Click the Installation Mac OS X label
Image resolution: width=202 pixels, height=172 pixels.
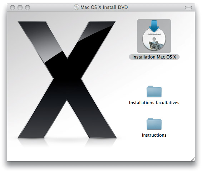pos(154,57)
